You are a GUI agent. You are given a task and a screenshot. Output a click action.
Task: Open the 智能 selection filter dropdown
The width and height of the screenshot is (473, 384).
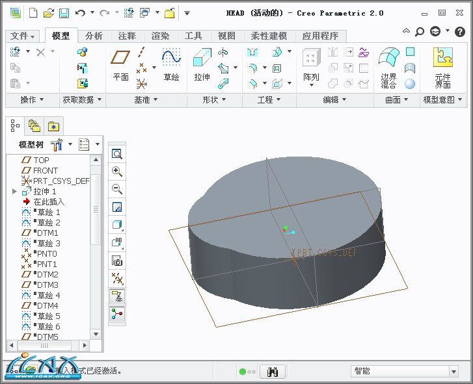[453, 371]
